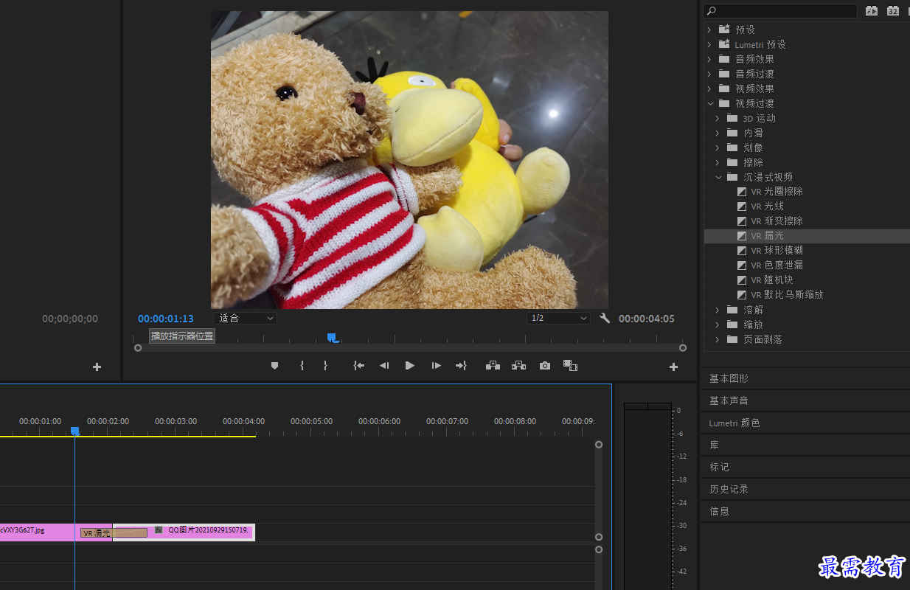
Task: Click the timeline playhead at 00:00:01:13
Action: [x=74, y=431]
